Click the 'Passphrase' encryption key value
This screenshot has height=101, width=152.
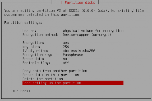pos(73,55)
